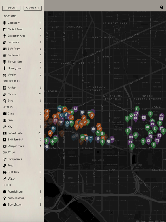Toggle the Underground down-arrow icon in the sidebar

5,68
